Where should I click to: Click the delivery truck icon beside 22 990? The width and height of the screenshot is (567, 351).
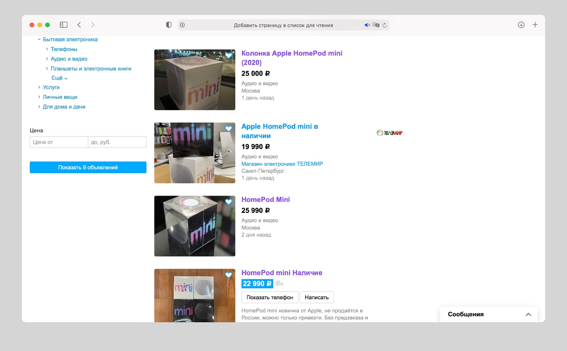point(279,283)
